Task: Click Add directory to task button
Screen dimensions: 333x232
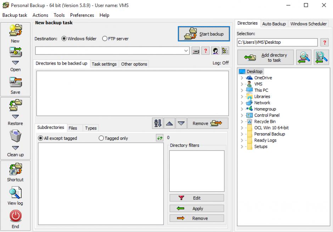Action: point(265,57)
